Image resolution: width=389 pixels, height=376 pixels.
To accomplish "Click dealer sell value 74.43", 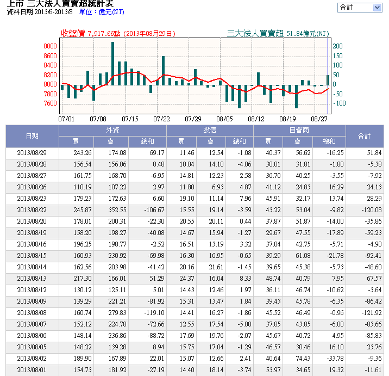I will (303, 359).
